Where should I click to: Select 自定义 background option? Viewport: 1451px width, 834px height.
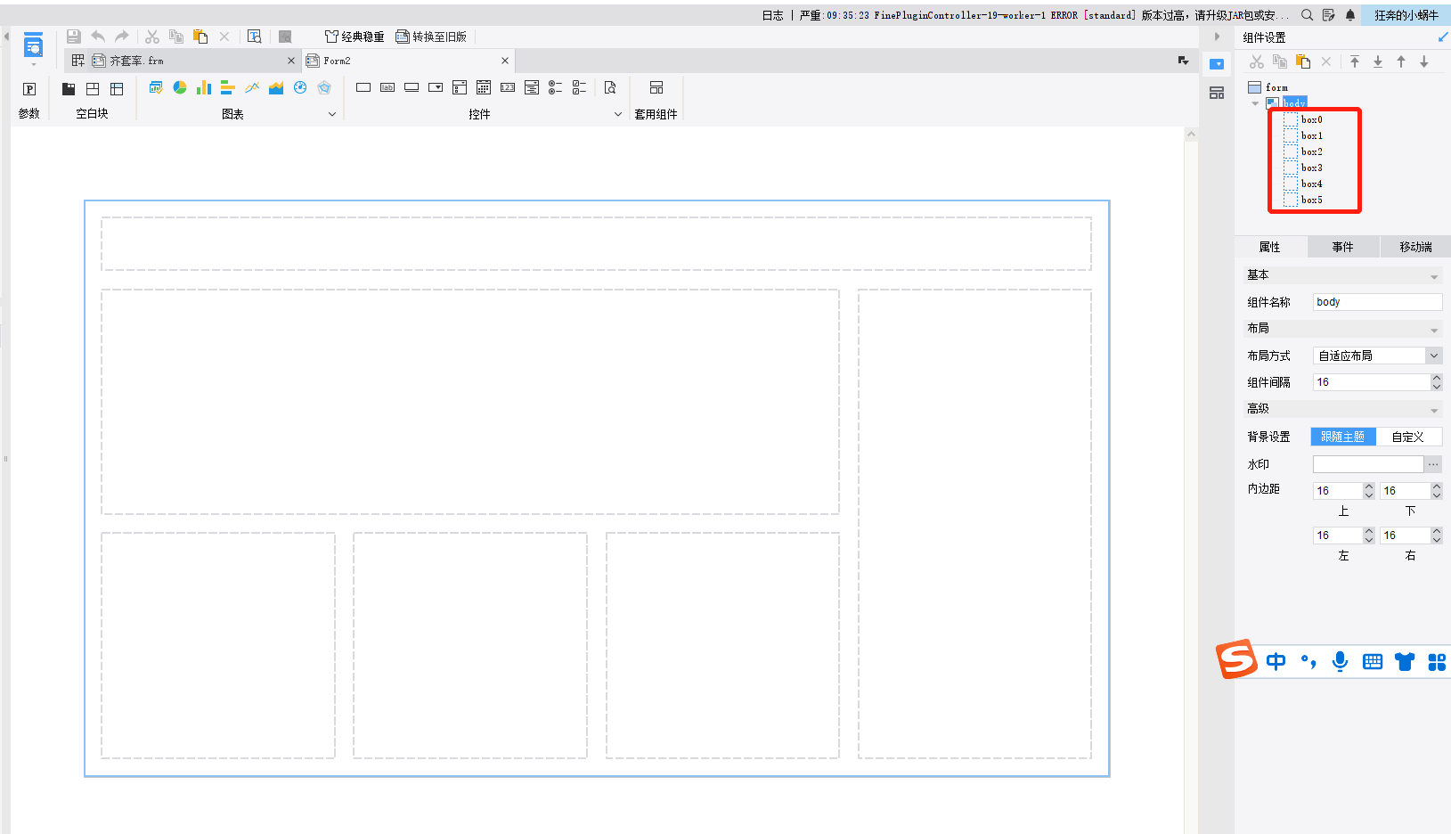tap(1408, 437)
